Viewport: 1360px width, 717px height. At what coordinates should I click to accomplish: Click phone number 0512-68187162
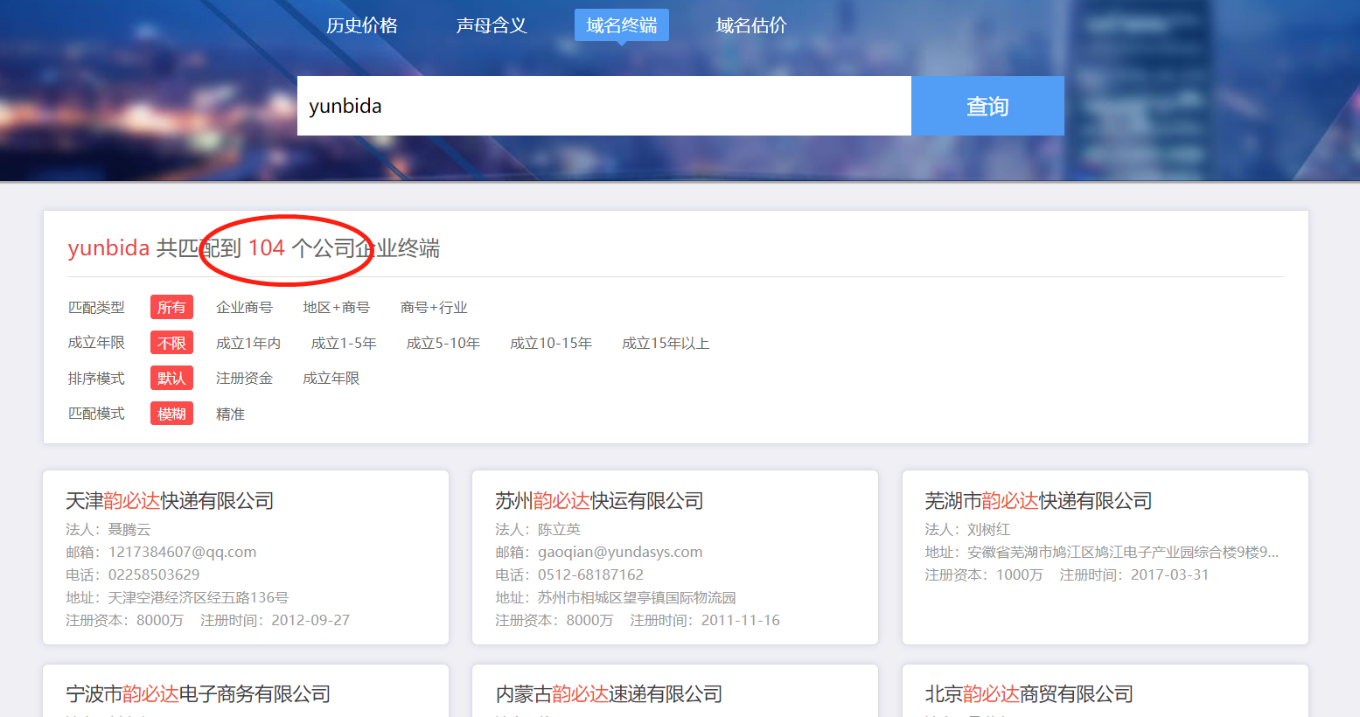pyautogui.click(x=590, y=574)
